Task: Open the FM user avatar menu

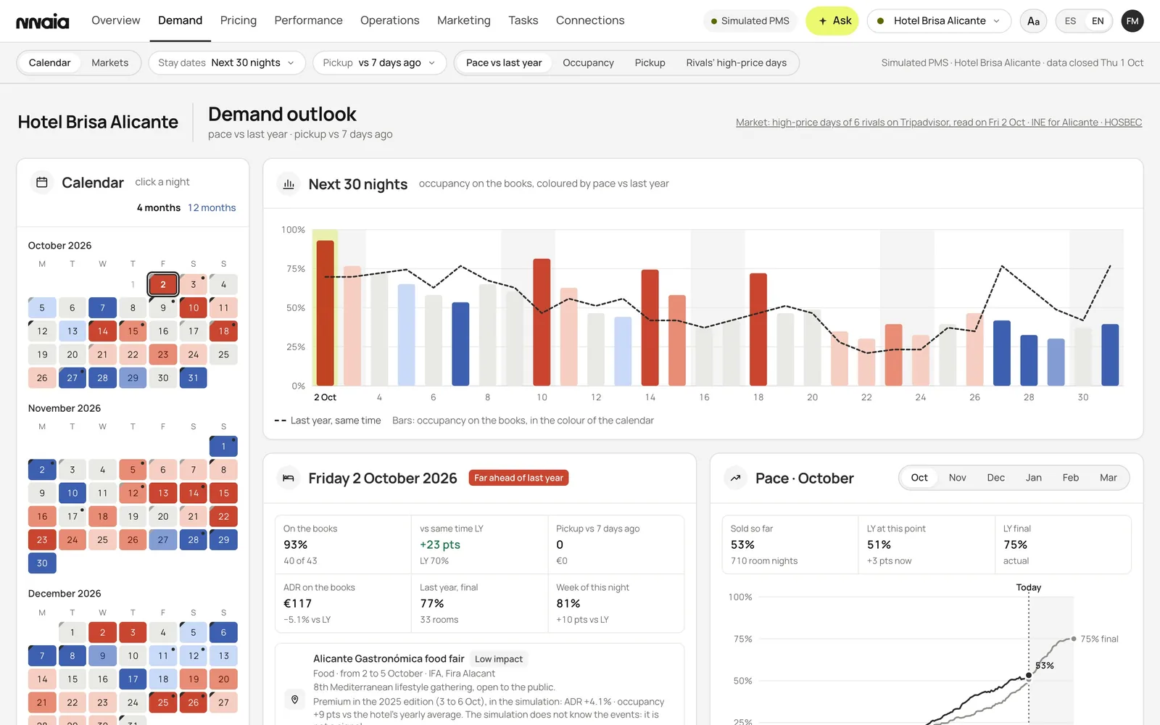Action: coord(1132,21)
